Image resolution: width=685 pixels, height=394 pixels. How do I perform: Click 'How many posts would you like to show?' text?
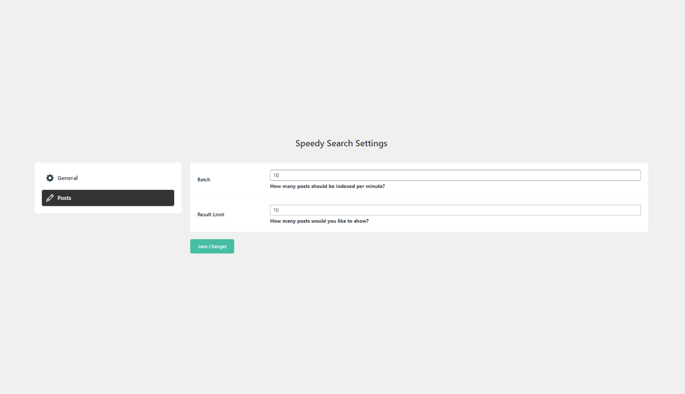(x=319, y=221)
